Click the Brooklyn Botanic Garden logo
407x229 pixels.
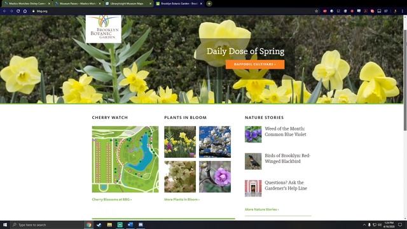pyautogui.click(x=104, y=29)
